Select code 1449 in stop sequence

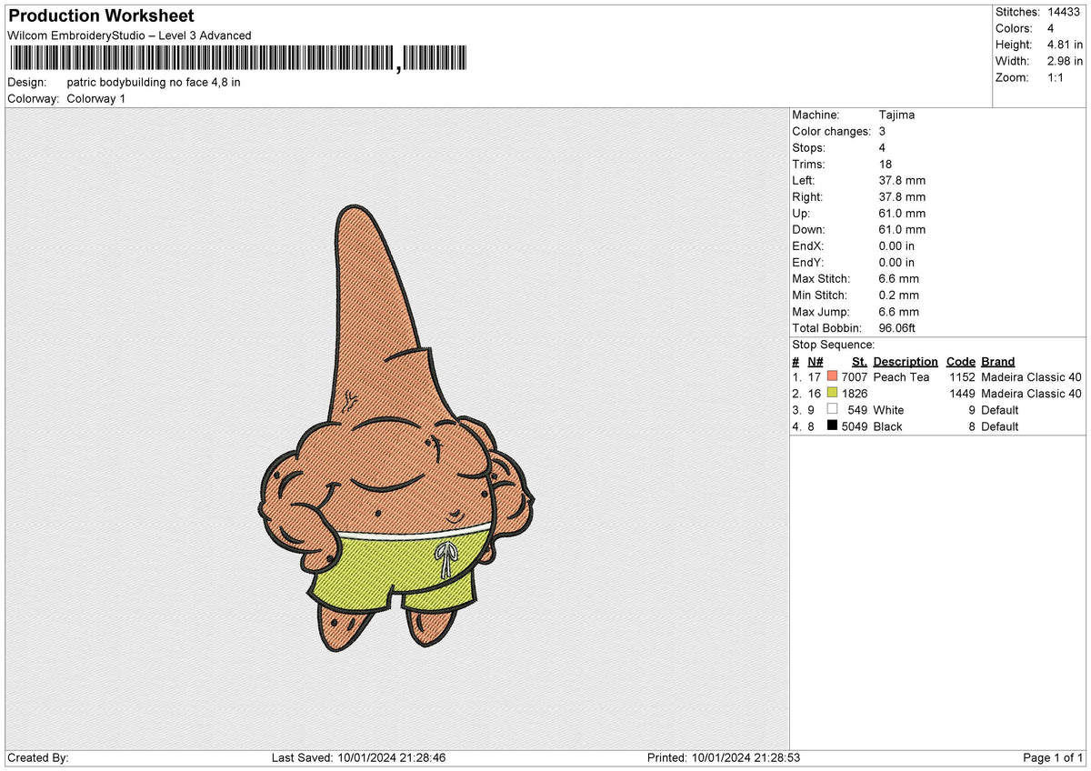[x=962, y=394]
